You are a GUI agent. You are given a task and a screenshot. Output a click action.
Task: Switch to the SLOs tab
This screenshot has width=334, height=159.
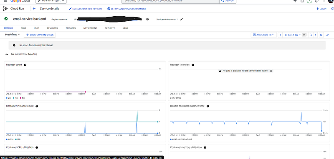tap(23, 28)
